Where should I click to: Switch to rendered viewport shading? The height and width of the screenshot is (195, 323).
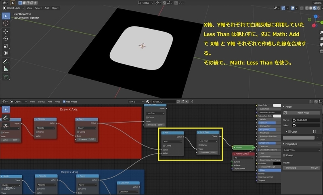tap(319, 8)
